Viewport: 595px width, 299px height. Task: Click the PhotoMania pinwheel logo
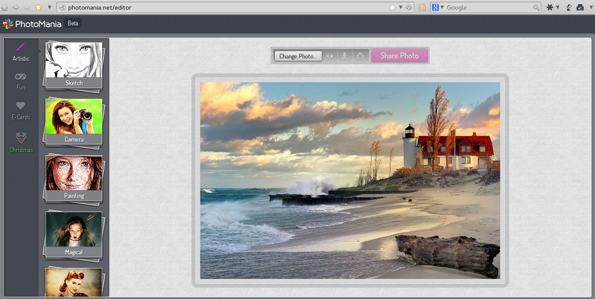pyautogui.click(x=7, y=24)
